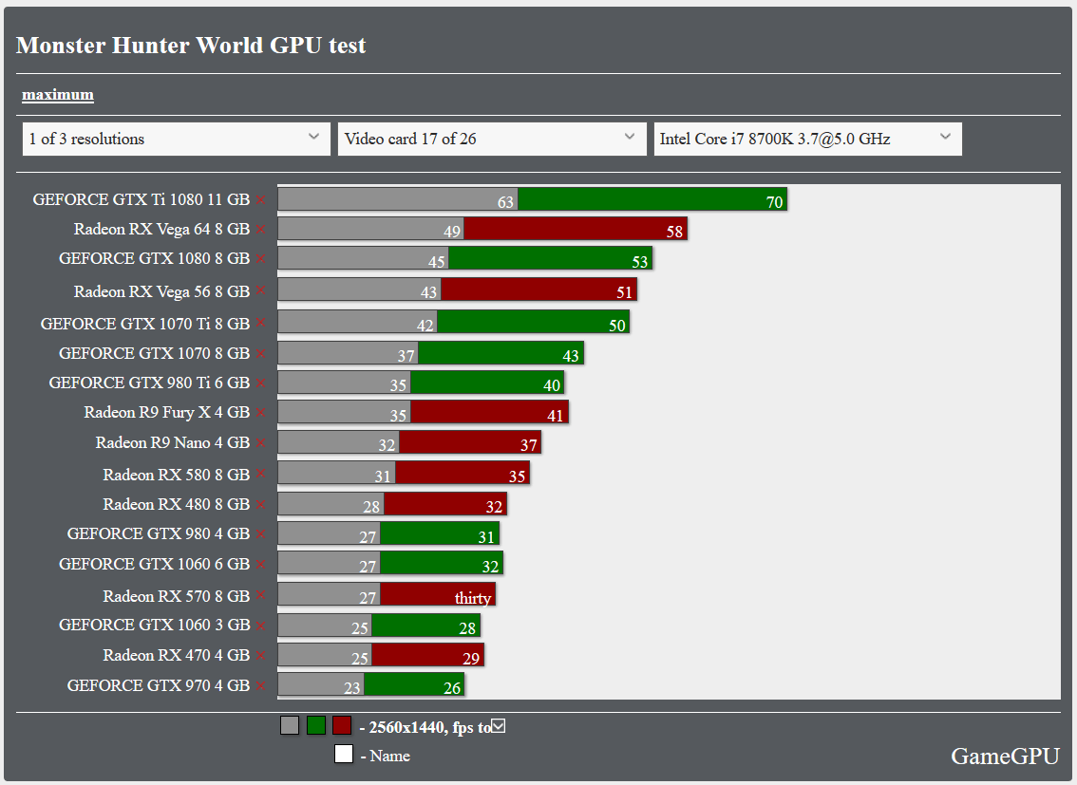Remove Radeon RX 580 8 GB from chart
1077x785 pixels.
[261, 475]
